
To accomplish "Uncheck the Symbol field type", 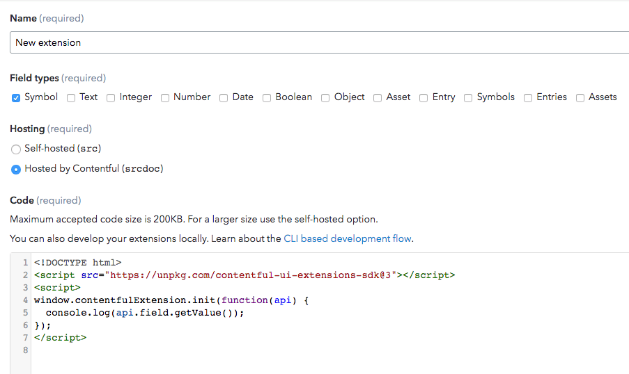I will (x=16, y=98).
